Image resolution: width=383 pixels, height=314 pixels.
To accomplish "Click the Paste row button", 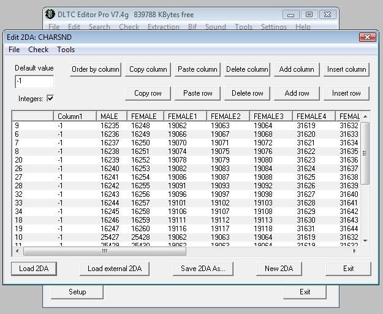I will (x=197, y=93).
